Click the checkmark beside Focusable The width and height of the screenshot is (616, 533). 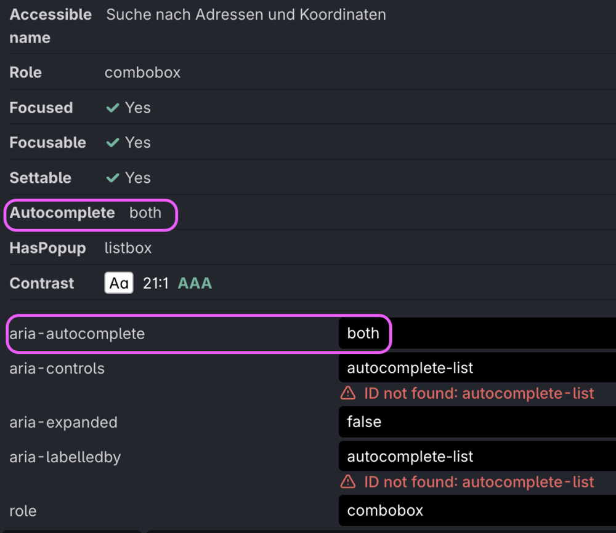pyautogui.click(x=112, y=142)
